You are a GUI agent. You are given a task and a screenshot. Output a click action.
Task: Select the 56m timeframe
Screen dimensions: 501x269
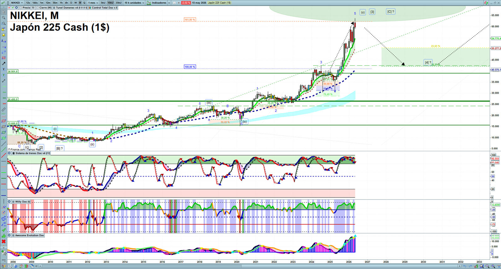[55, 3]
